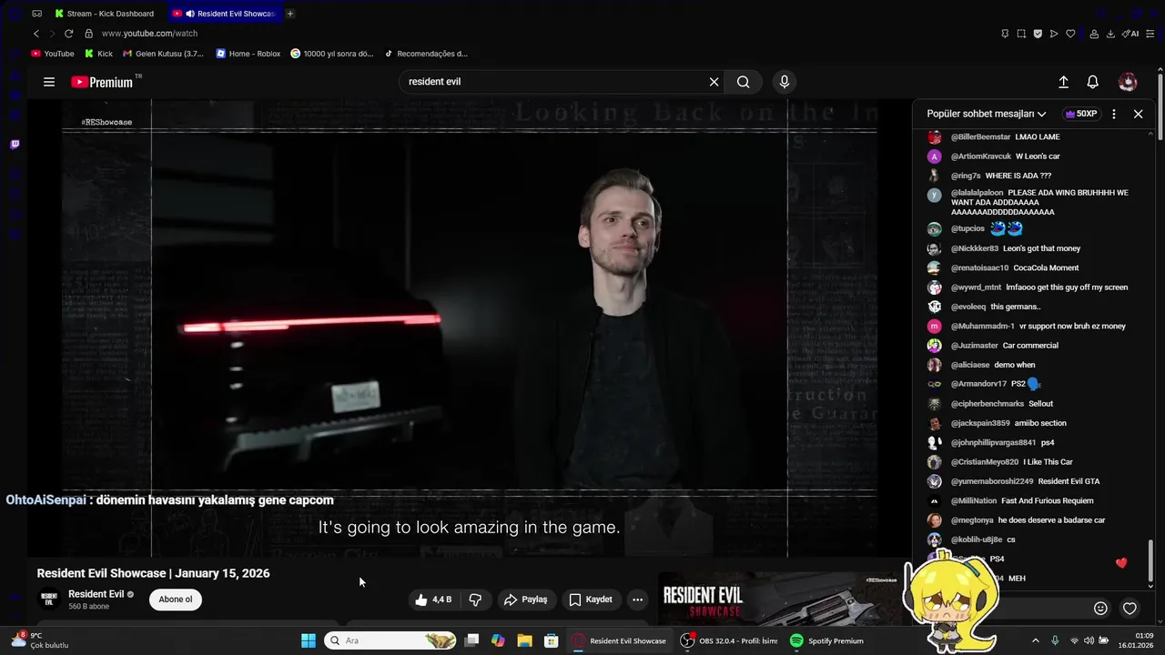Open workspaces icon beside the tabs
The width and height of the screenshot is (1165, 655).
pyautogui.click(x=36, y=14)
